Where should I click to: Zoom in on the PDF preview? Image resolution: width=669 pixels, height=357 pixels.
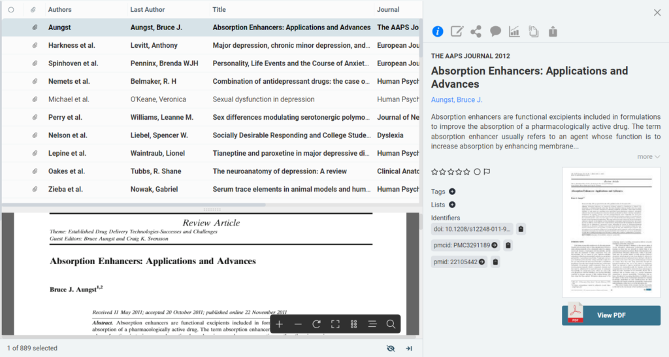point(279,324)
